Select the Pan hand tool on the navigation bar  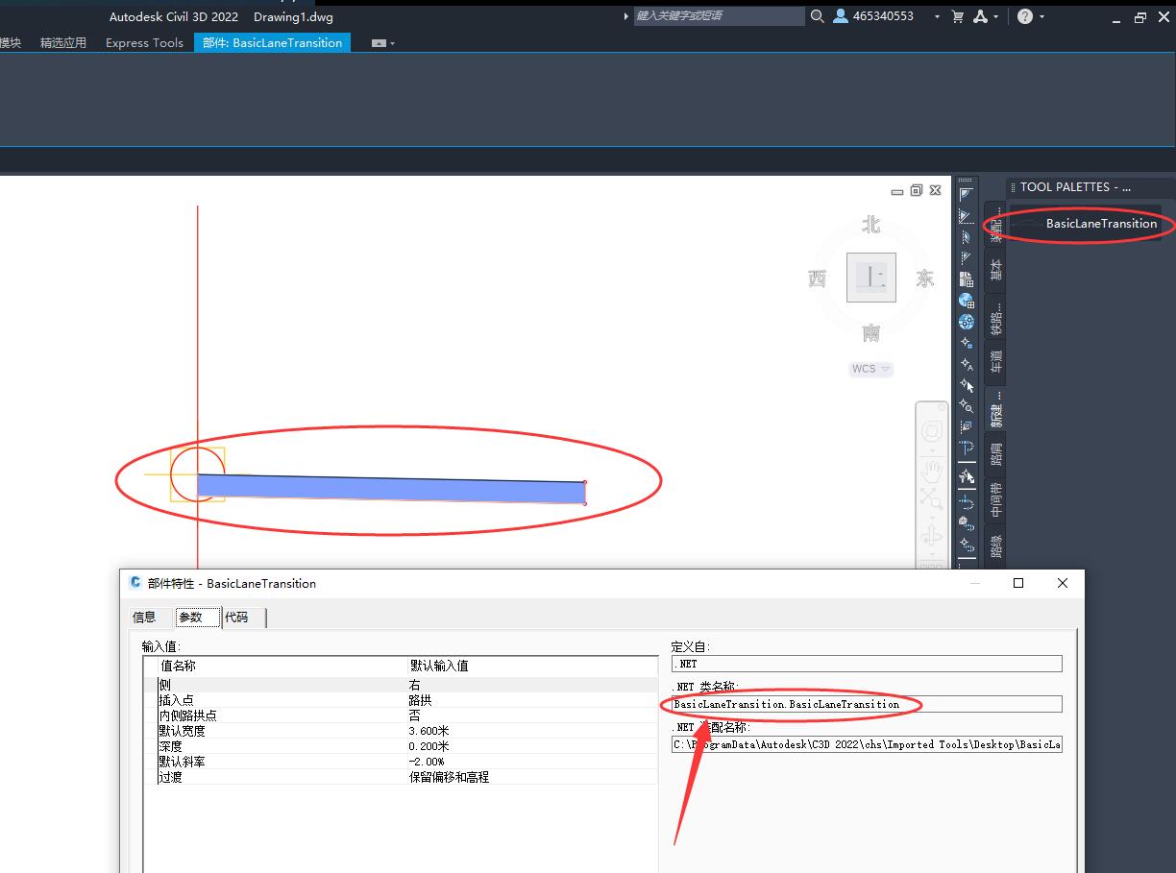pyautogui.click(x=931, y=470)
